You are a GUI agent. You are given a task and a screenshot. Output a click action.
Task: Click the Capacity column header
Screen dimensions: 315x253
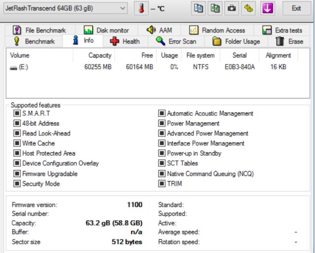click(x=99, y=56)
